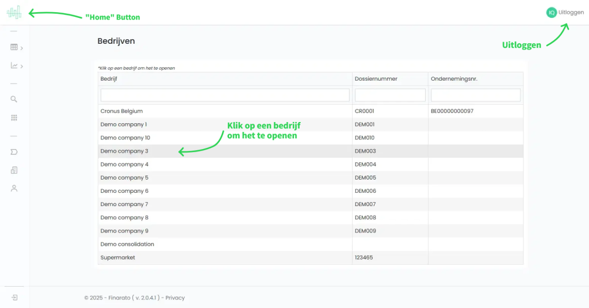The height and width of the screenshot is (308, 589).
Task: Click the Uitloggen link at top right
Action: 571,12
